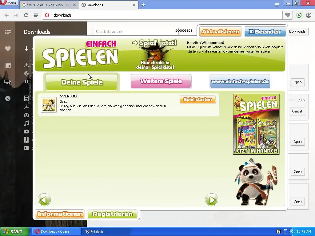This screenshot has width=315, height=236.
Task: Click the Search downloads field
Action: coord(135,32)
